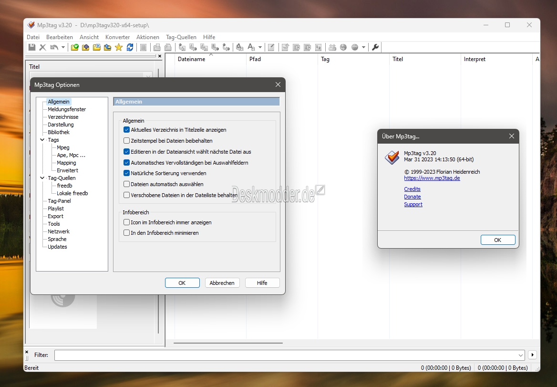Open the Favorites star icon

coord(119,47)
